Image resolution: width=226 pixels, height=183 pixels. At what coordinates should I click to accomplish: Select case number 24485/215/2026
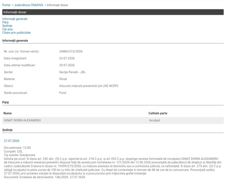[71, 51]
